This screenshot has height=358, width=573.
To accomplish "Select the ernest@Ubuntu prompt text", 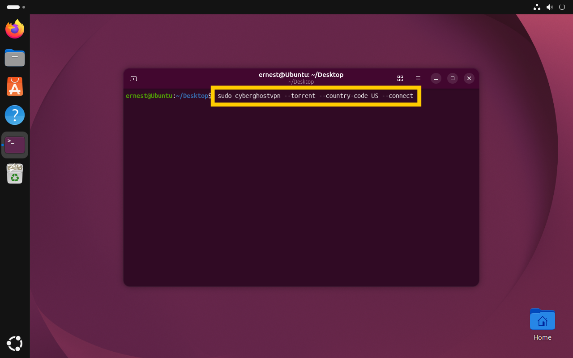I will pyautogui.click(x=149, y=96).
